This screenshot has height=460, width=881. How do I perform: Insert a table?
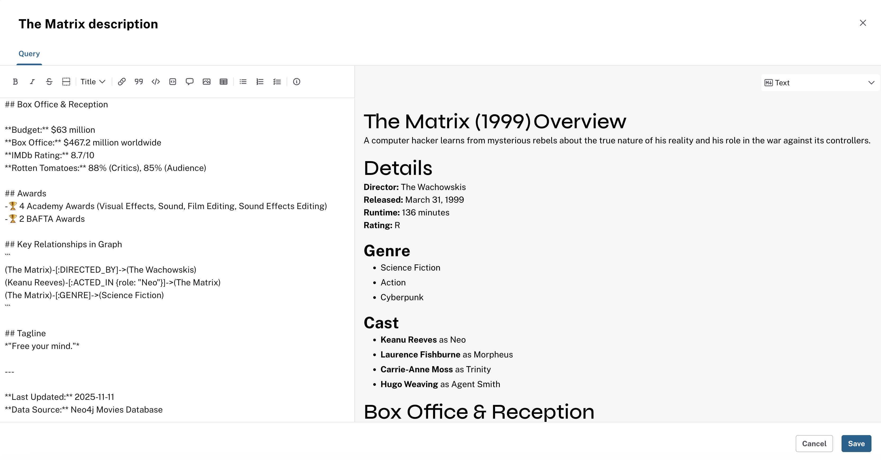coord(223,82)
